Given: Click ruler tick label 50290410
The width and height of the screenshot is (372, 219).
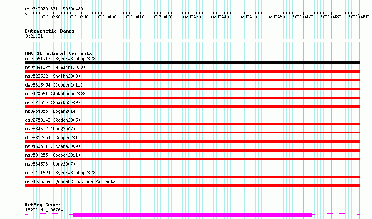Looking at the screenshot, I should click(134, 17).
